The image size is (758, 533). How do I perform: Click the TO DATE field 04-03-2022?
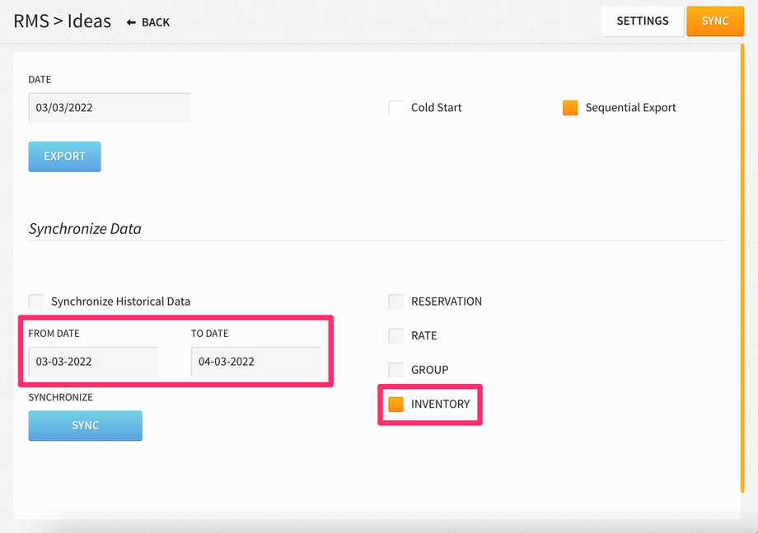tap(255, 362)
